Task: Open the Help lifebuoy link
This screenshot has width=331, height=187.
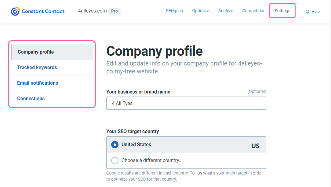Action: pyautogui.click(x=313, y=12)
